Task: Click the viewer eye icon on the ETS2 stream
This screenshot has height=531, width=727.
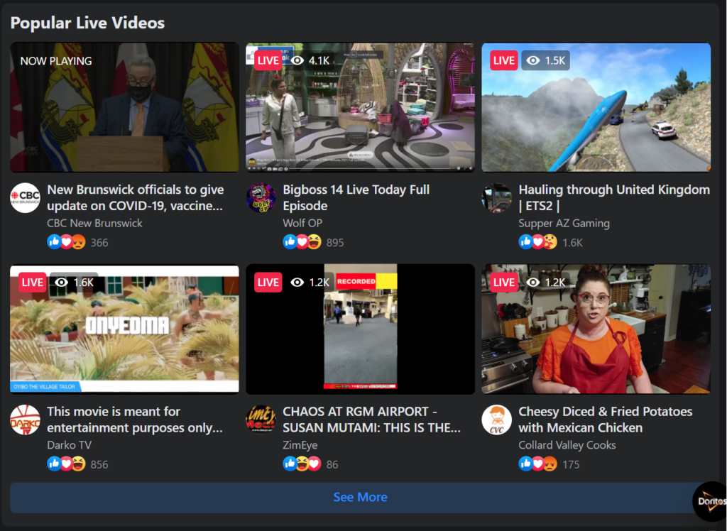Action: pos(532,60)
